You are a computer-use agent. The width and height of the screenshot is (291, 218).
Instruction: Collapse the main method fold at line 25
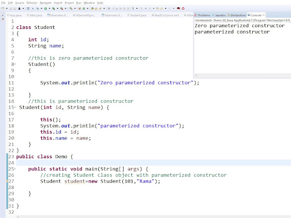click(15, 169)
